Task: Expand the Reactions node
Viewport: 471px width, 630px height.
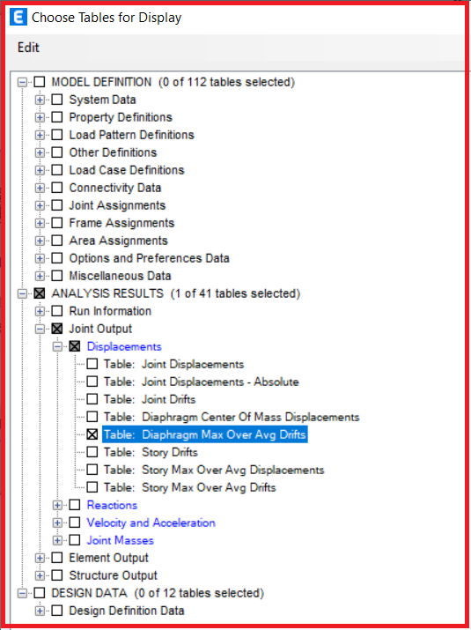Action: (57, 505)
